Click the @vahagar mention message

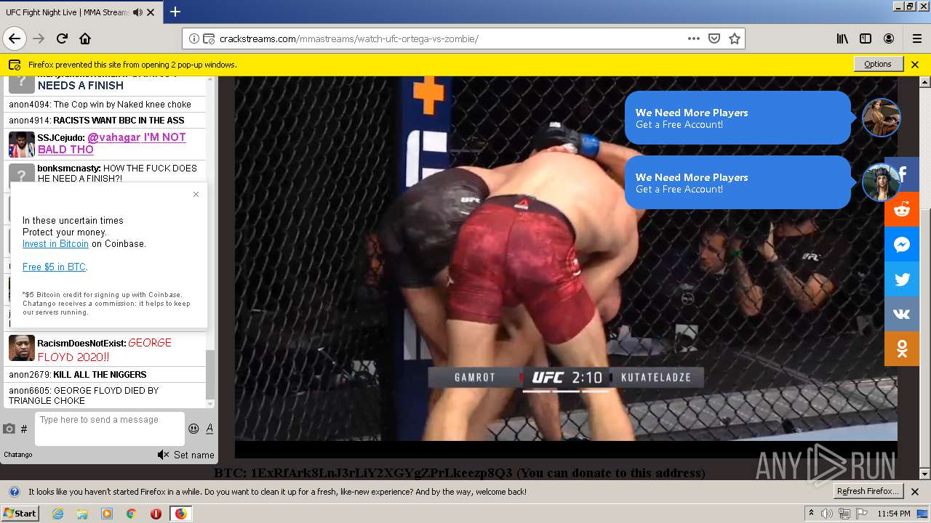111,143
